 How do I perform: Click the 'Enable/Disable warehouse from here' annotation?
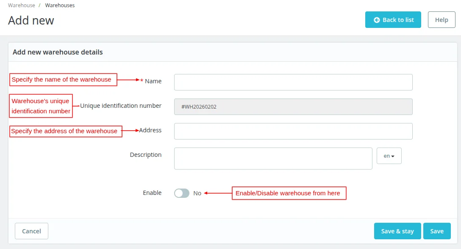point(289,193)
